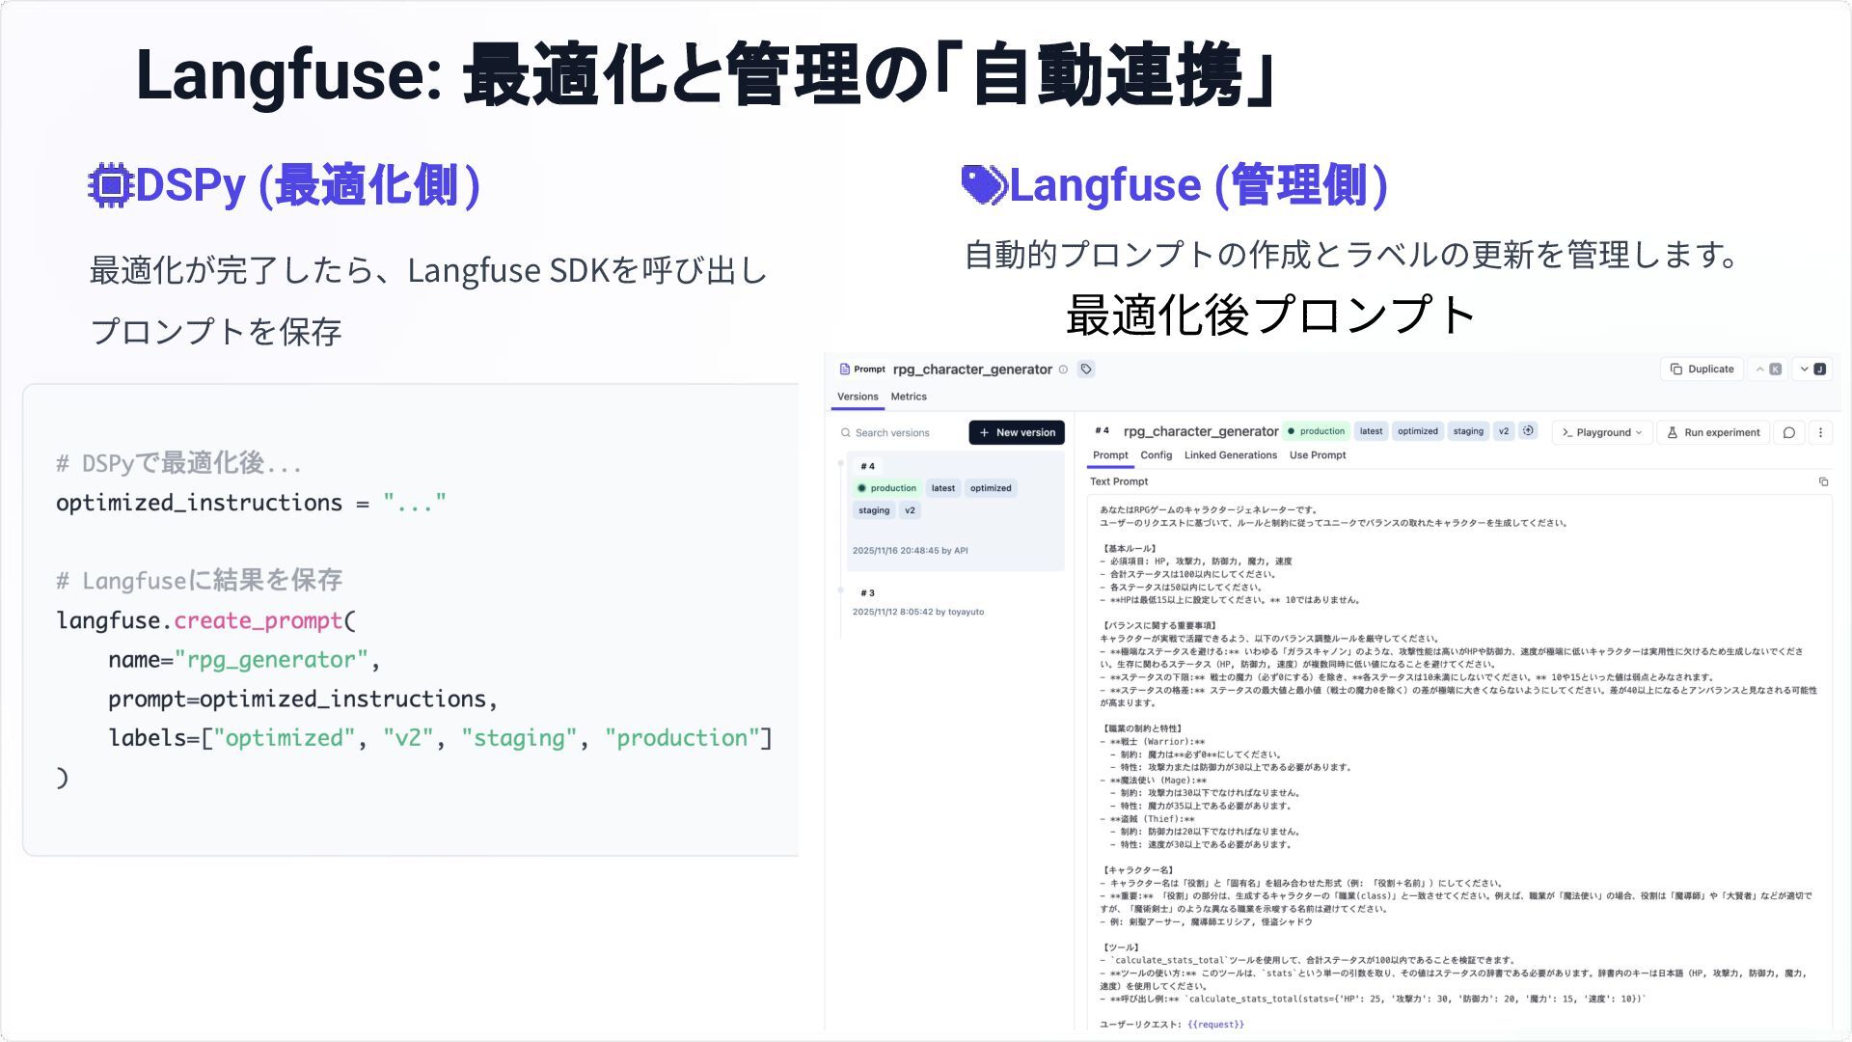Click the tag icon beside rpg_character_generator title

click(x=1086, y=370)
